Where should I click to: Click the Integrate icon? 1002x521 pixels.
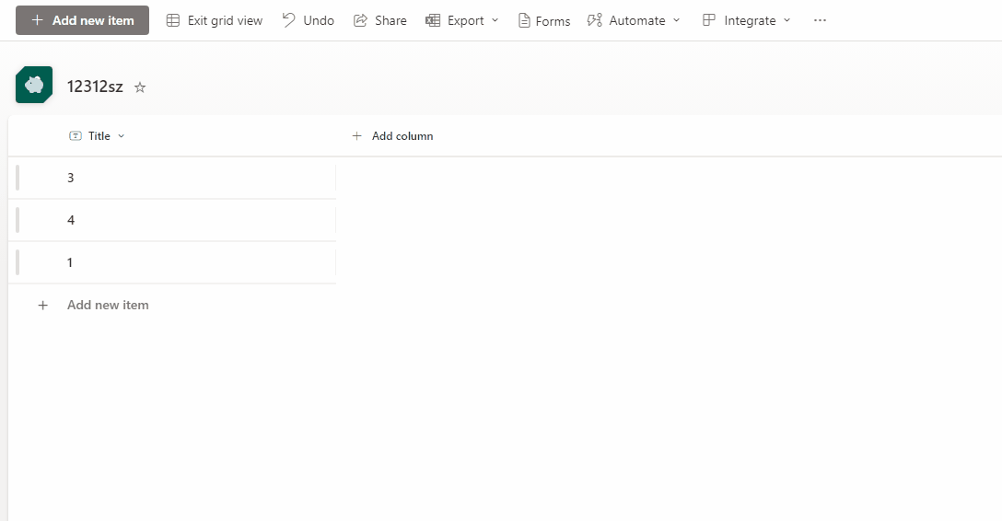709,20
